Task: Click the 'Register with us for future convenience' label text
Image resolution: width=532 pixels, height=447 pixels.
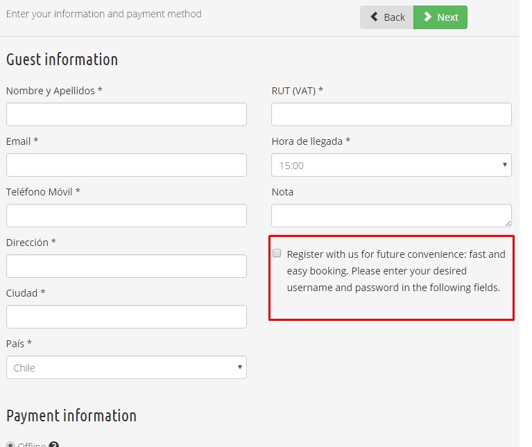Action: click(x=395, y=271)
